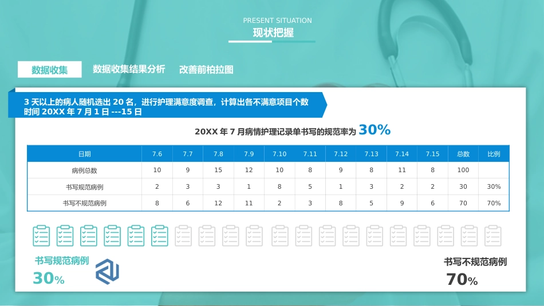Screen dimensions: 544x306
Task: Click the 7.6 column header
Action: [157, 154]
